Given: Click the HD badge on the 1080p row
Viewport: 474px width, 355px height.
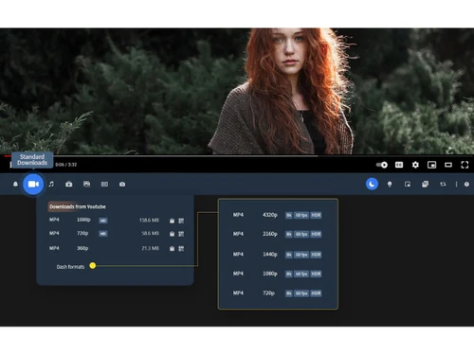Looking at the screenshot, I should [x=103, y=221].
